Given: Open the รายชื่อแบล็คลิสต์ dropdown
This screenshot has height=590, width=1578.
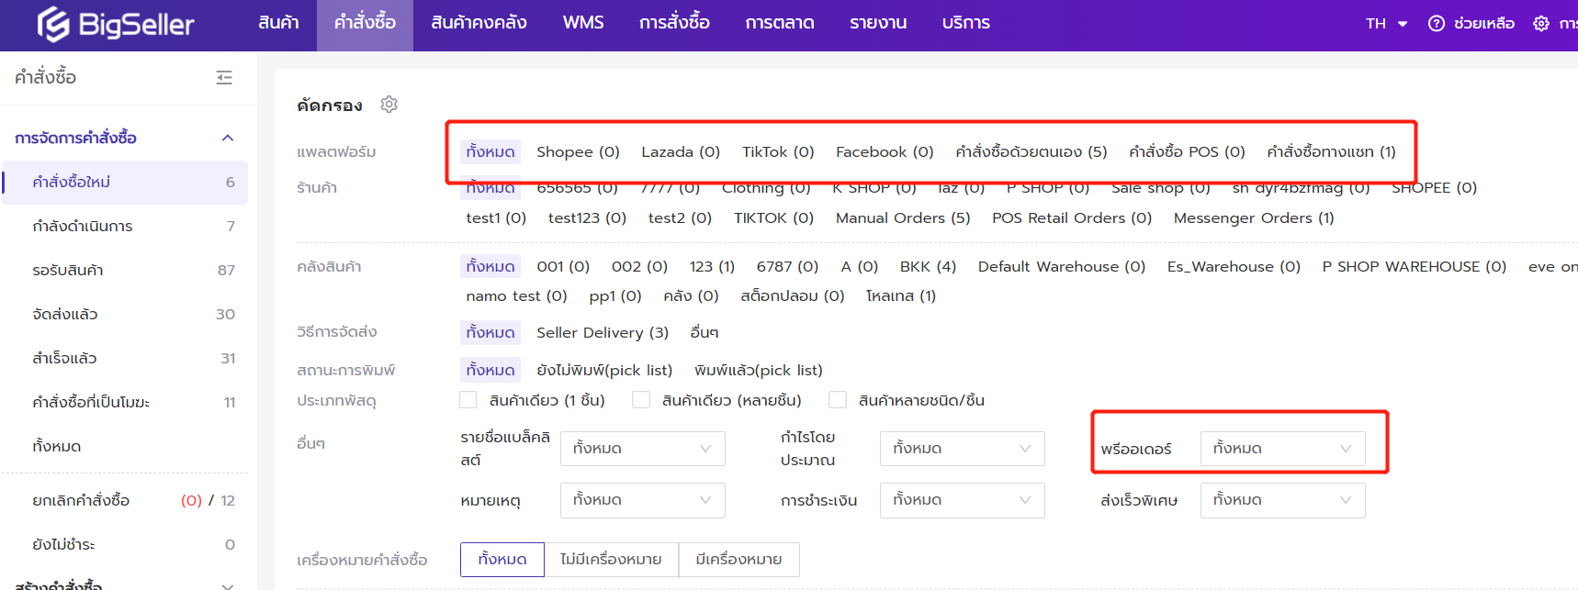Looking at the screenshot, I should (x=642, y=449).
